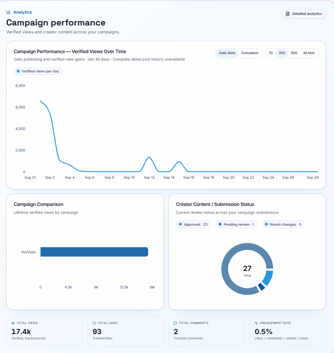
Task: Select the All time range
Action: tap(309, 53)
